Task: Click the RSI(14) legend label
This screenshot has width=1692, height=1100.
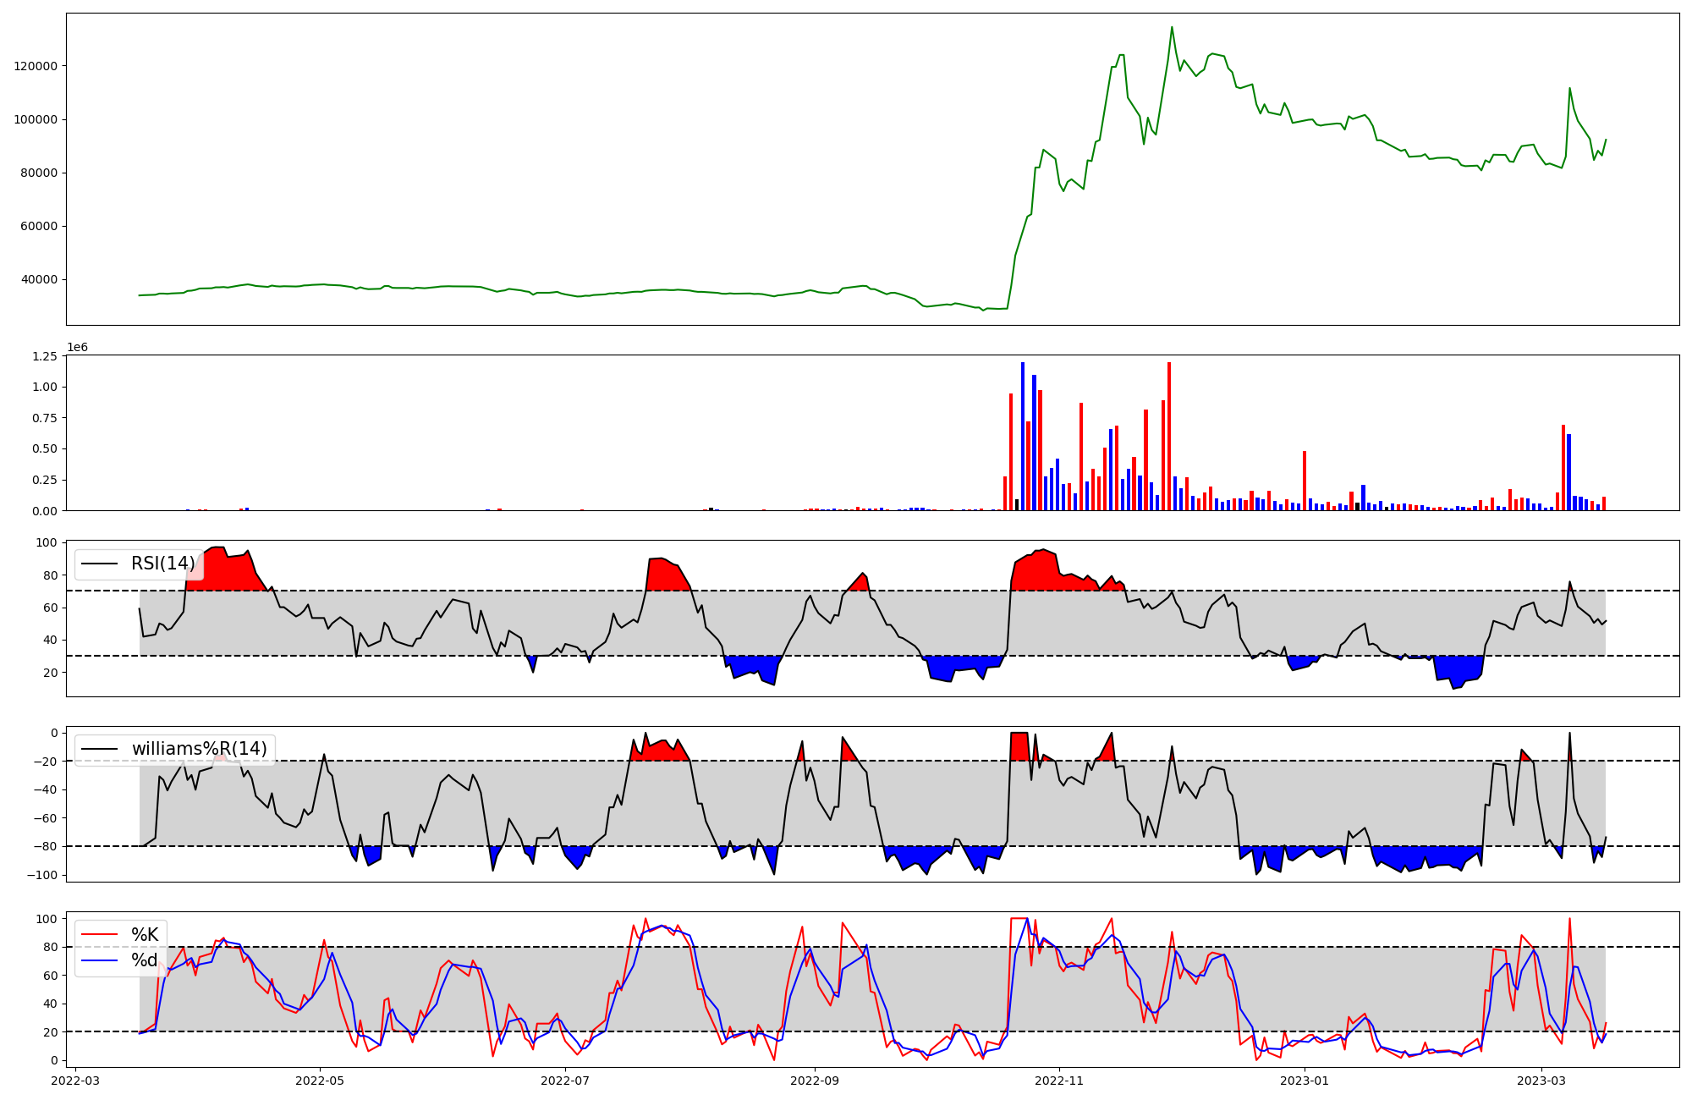Action: click(162, 564)
